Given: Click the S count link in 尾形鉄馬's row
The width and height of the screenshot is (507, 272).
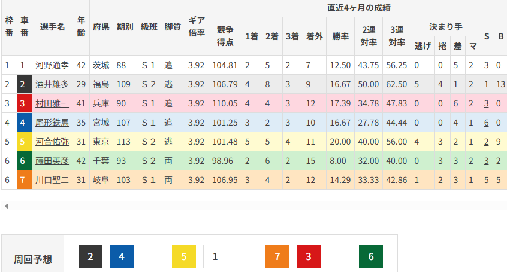Looking at the screenshot, I should (x=487, y=123).
